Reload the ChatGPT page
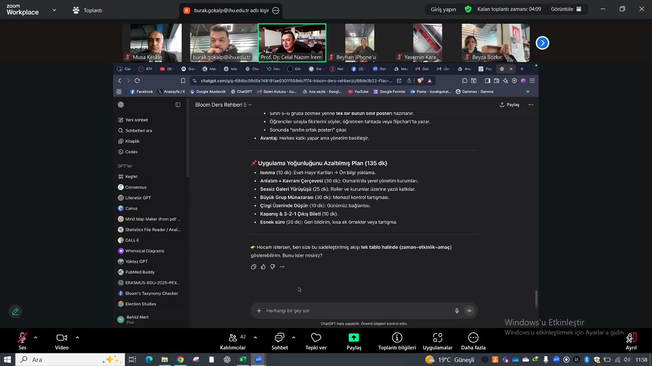 pos(137,80)
